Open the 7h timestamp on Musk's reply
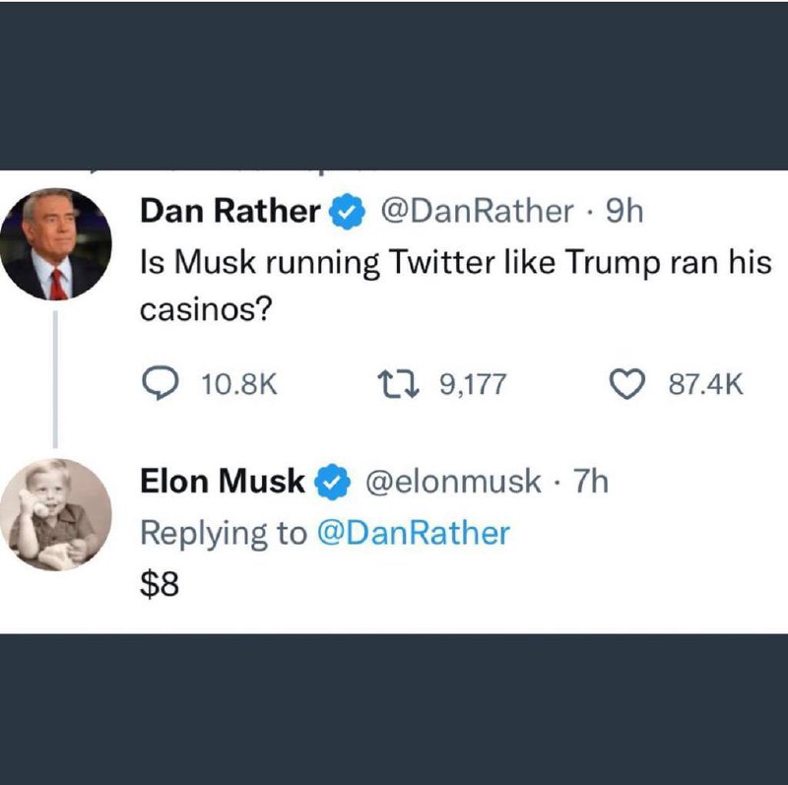Image resolution: width=788 pixels, height=785 pixels. click(591, 482)
